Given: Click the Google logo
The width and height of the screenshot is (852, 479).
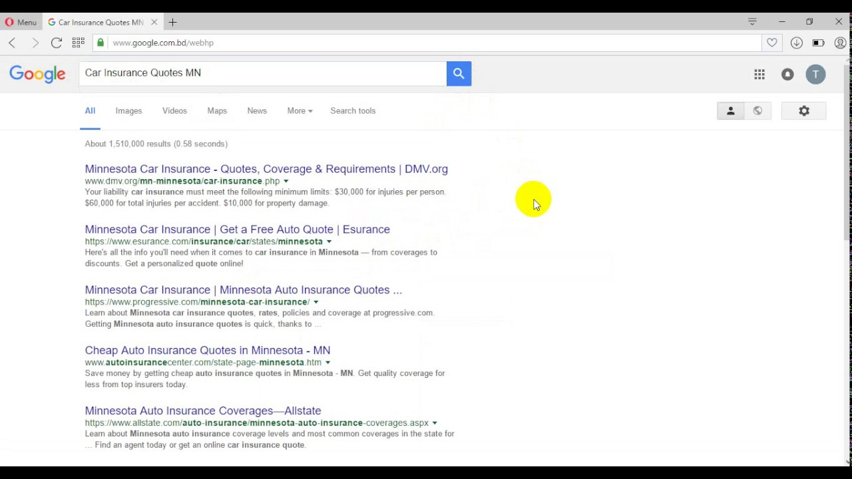Looking at the screenshot, I should 37,74.
